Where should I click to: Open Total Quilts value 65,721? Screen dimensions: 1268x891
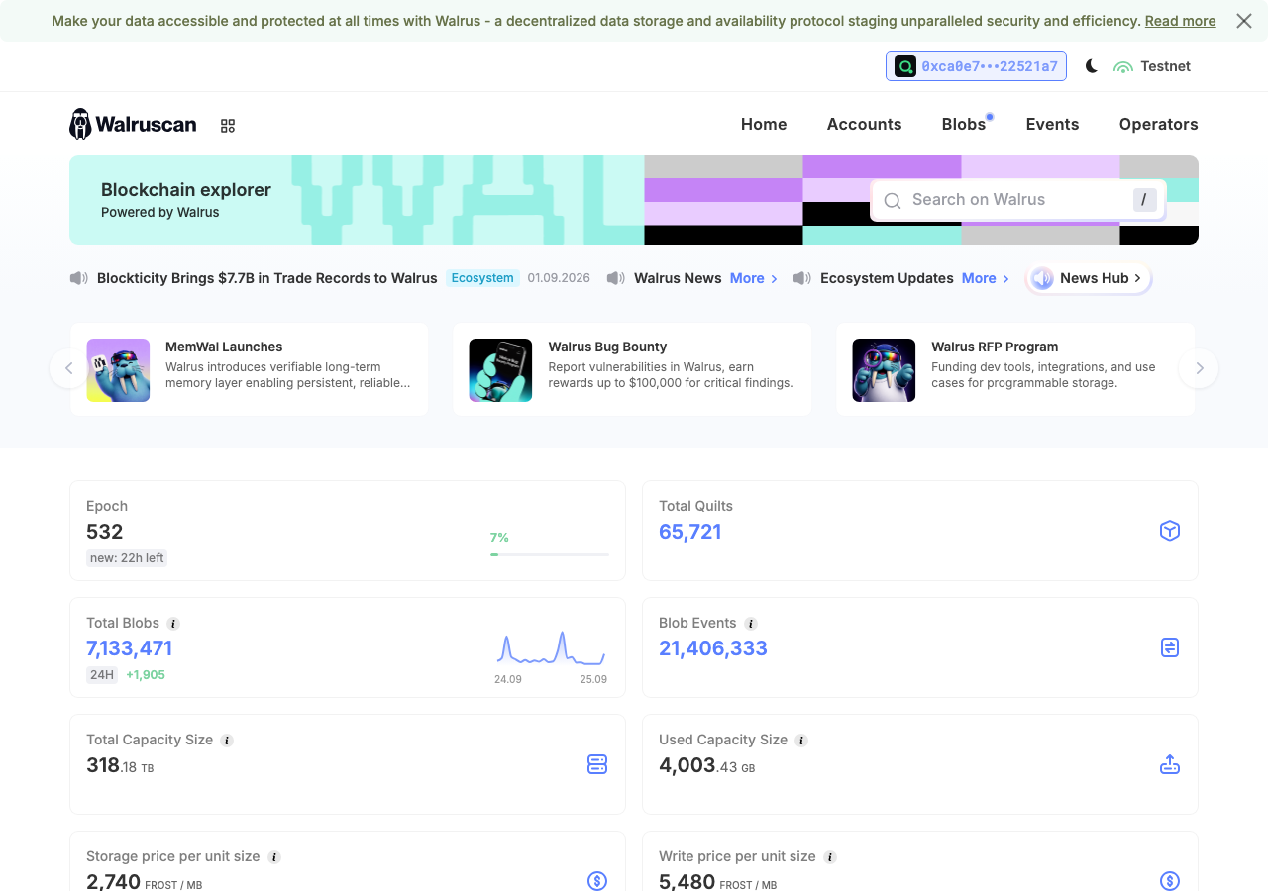690,532
